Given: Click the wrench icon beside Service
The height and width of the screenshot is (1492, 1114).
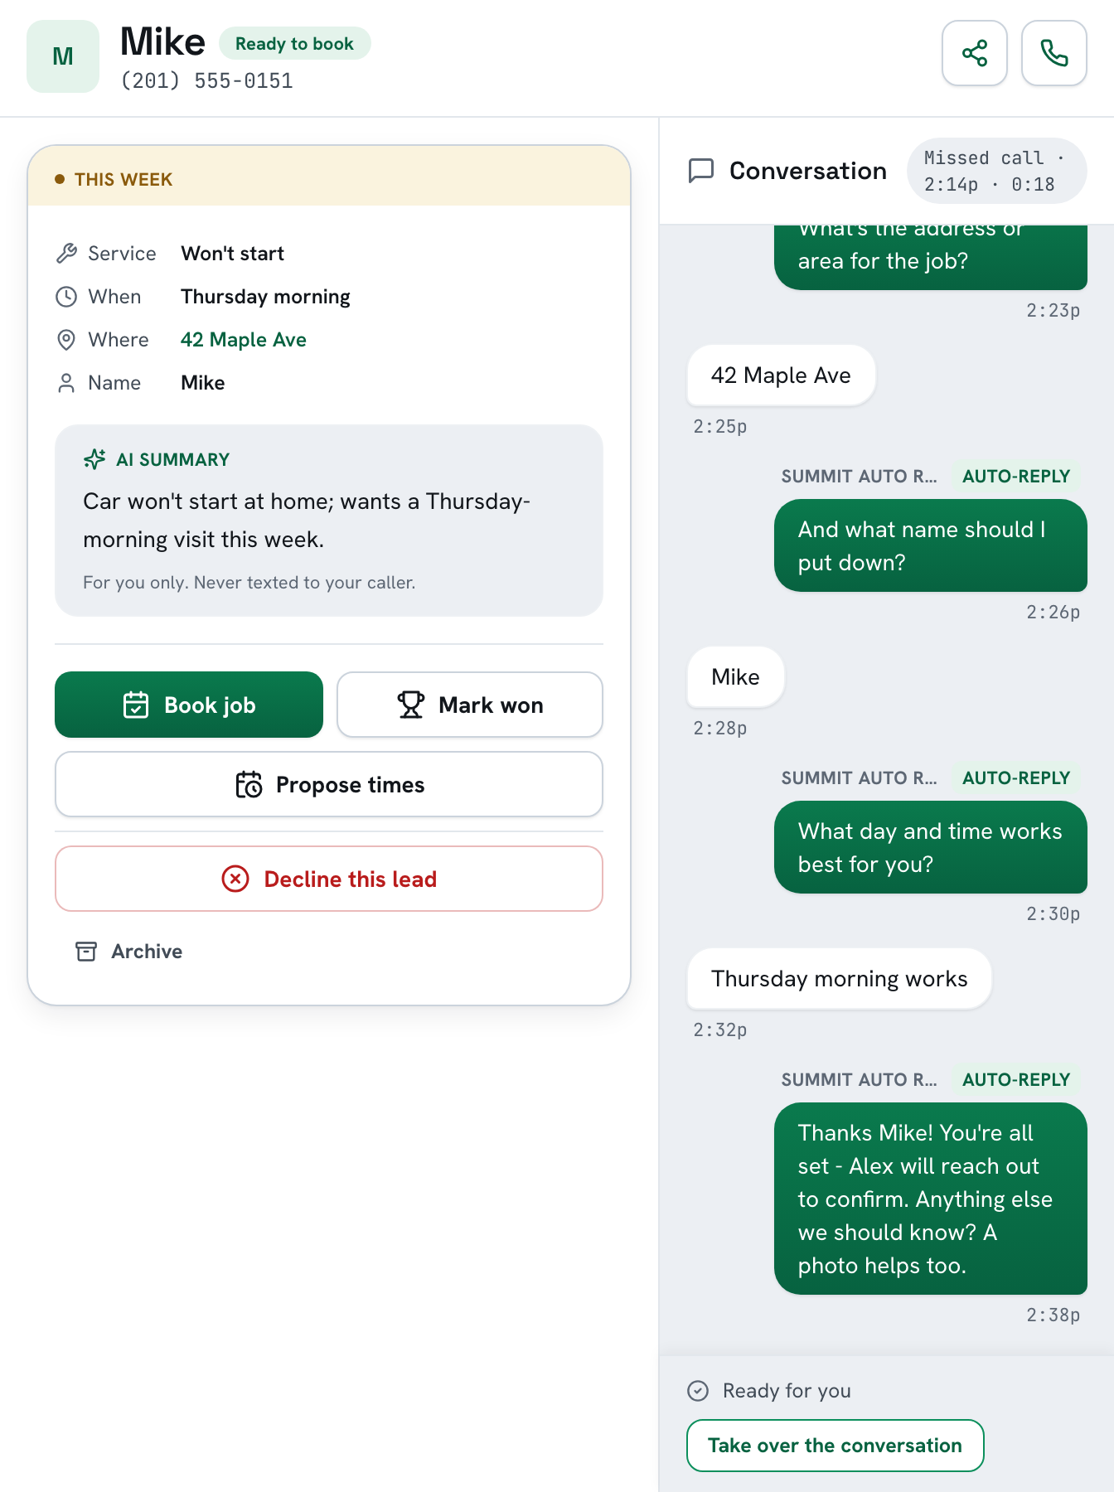Looking at the screenshot, I should click(x=66, y=254).
